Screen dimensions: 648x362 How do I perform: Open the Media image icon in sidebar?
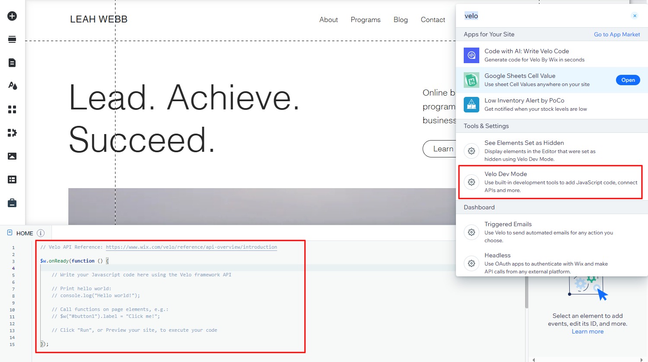tap(12, 156)
